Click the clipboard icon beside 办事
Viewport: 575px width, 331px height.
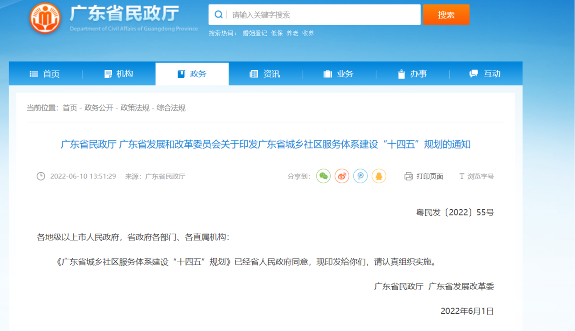402,74
